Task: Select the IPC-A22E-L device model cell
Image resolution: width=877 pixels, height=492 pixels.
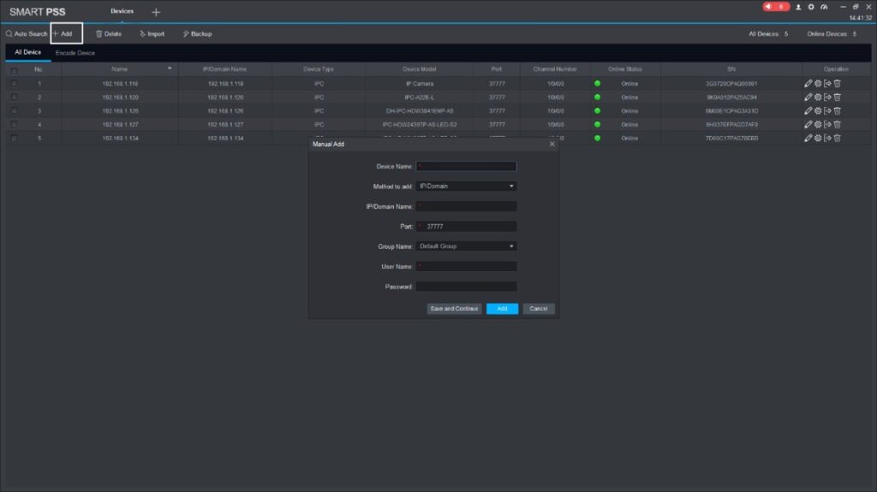Action: point(419,98)
